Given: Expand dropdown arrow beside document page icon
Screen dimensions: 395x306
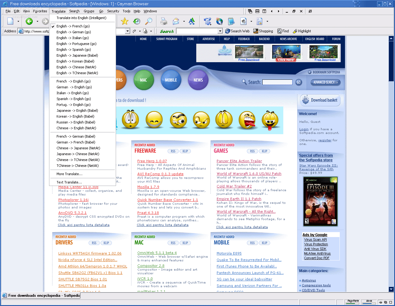Looking at the screenshot, I should click(x=267, y=22).
